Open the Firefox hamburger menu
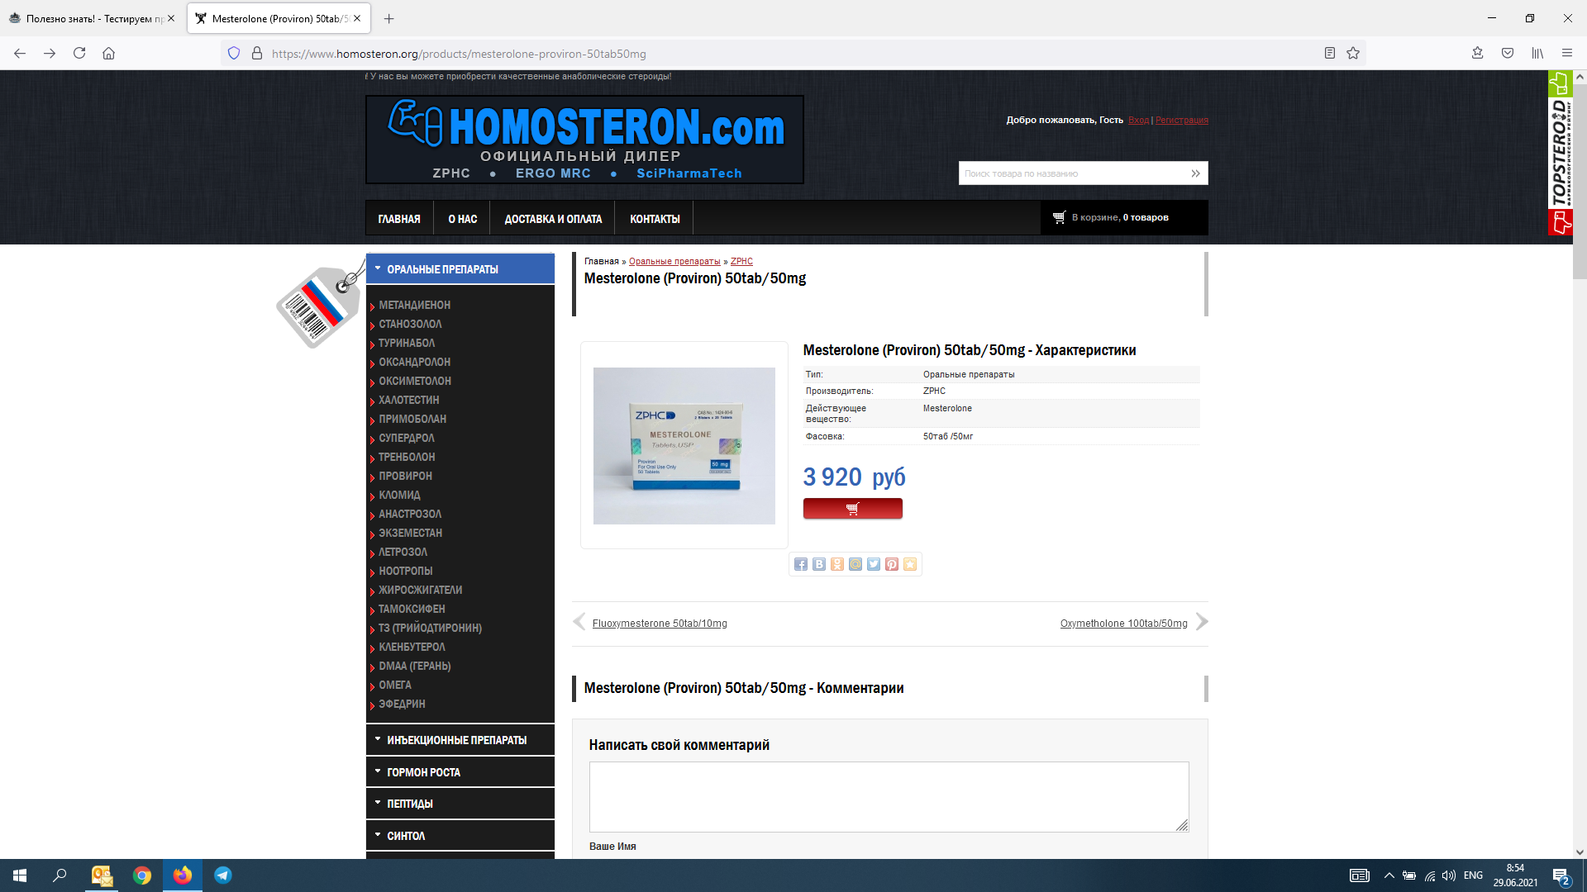This screenshot has height=892, width=1587. 1566,54
